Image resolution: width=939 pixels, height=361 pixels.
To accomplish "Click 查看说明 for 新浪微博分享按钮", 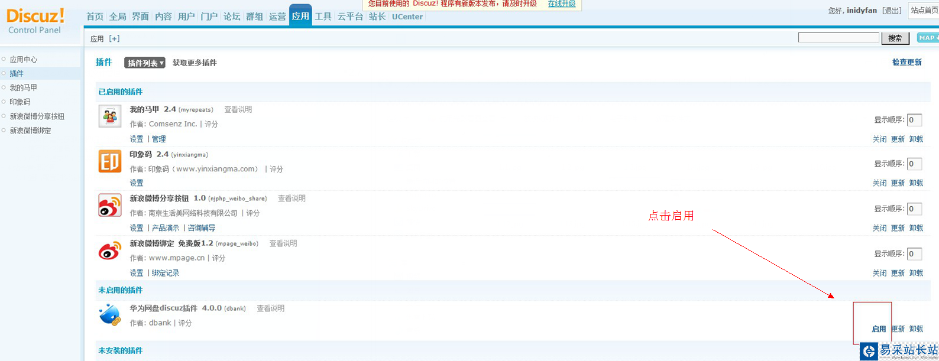I will pyautogui.click(x=292, y=199).
